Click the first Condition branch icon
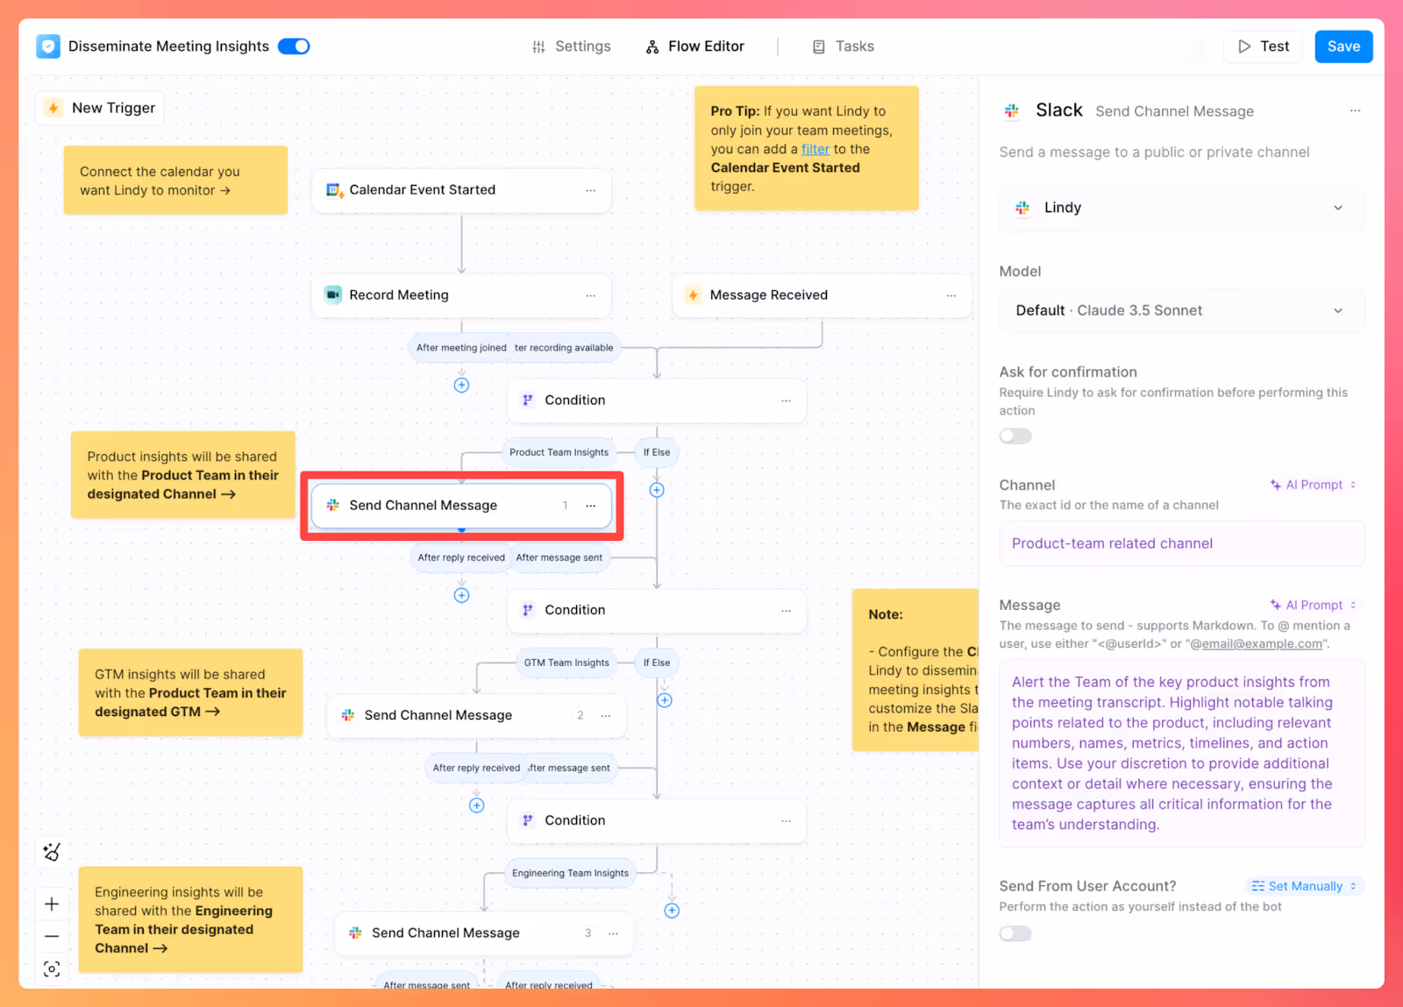This screenshot has width=1403, height=1007. [528, 400]
